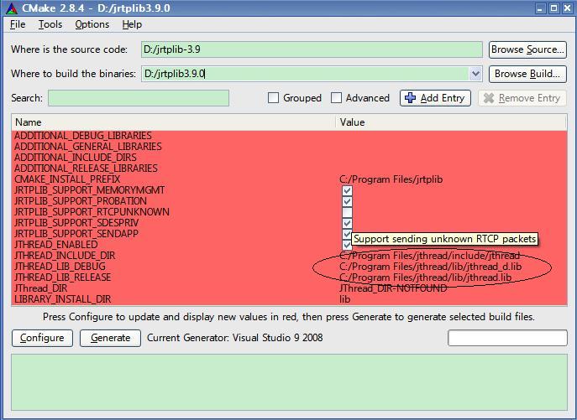Select the JTHREAD_INCLUDE_DIR entry name
This screenshot has width=577, height=420.
[65, 256]
